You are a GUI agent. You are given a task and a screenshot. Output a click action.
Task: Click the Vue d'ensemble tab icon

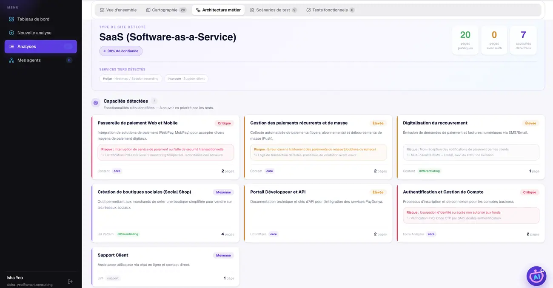tap(102, 10)
